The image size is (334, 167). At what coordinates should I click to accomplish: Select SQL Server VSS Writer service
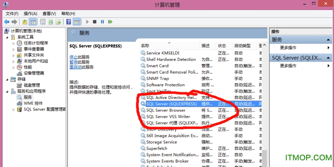coord(201,117)
